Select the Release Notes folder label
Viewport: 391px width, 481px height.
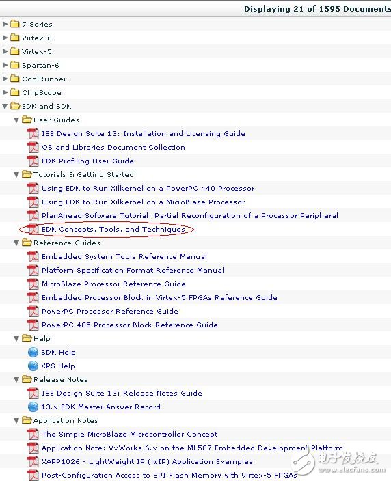click(x=61, y=379)
